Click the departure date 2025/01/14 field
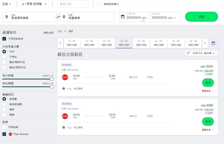This screenshot has height=144, width=224. [x=134, y=17]
